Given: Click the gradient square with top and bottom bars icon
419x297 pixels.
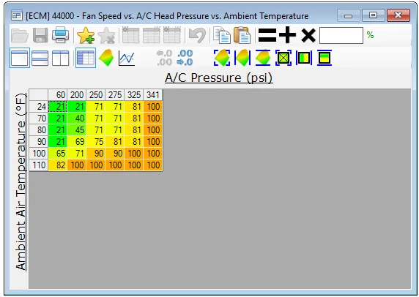Looking at the screenshot, I should tap(325, 58).
